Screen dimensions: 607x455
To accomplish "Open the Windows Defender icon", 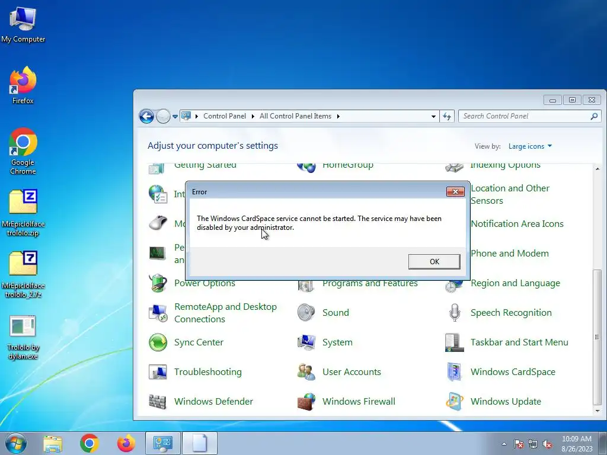I will tap(158, 401).
